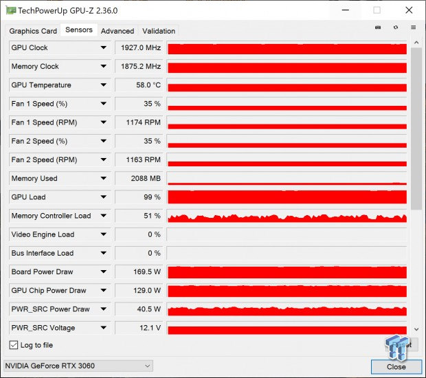Open the GPU Chip Power Draw dropdown
The height and width of the screenshot is (378, 426).
click(x=104, y=290)
